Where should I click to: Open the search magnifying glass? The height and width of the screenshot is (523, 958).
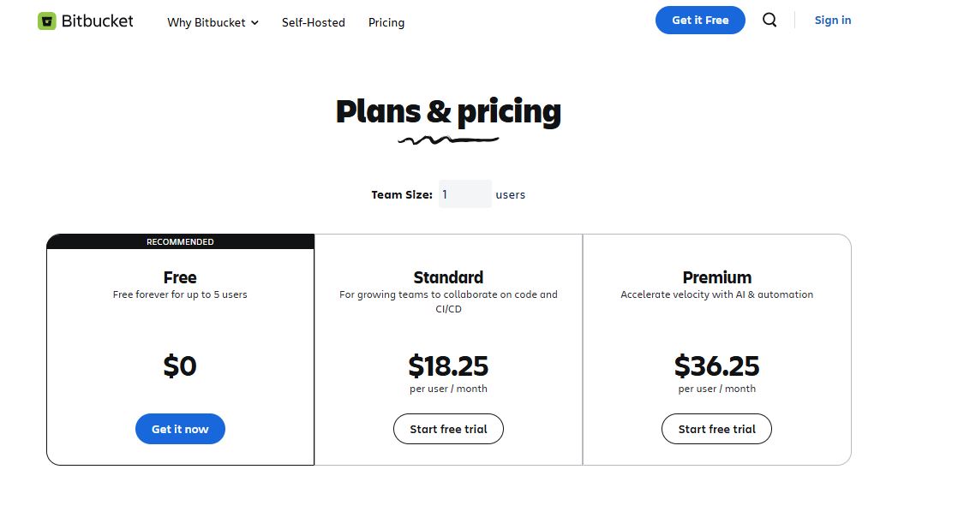(769, 20)
